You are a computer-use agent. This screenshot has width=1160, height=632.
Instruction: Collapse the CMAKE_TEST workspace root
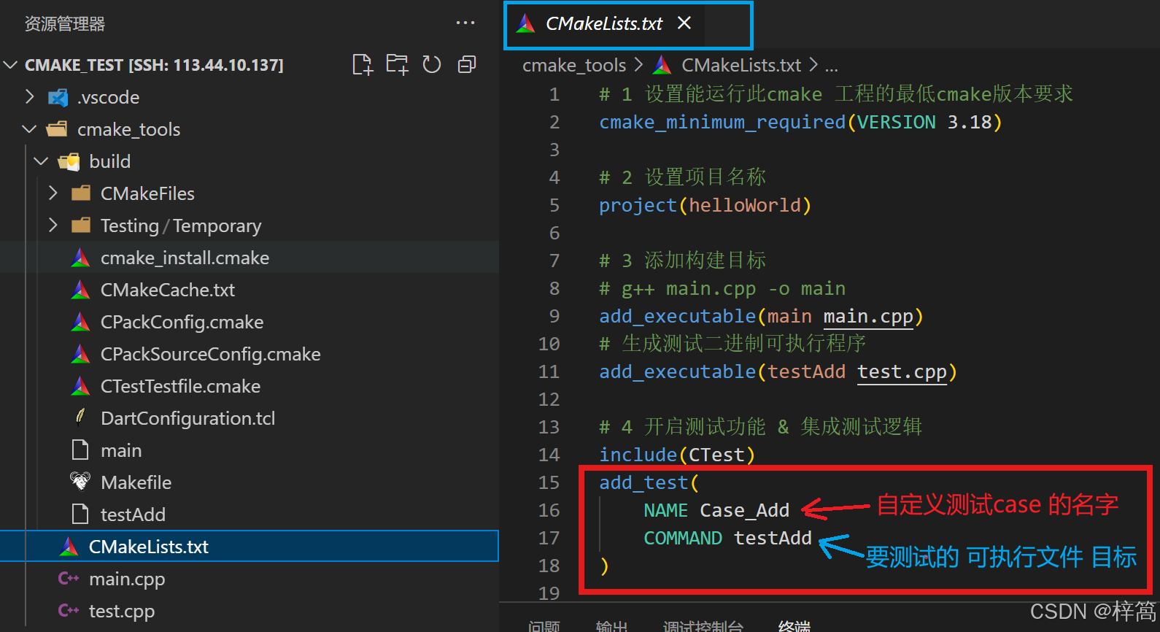(11, 65)
